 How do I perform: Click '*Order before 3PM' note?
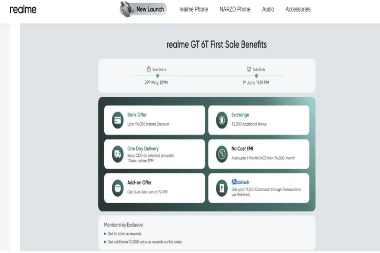pos(141,161)
